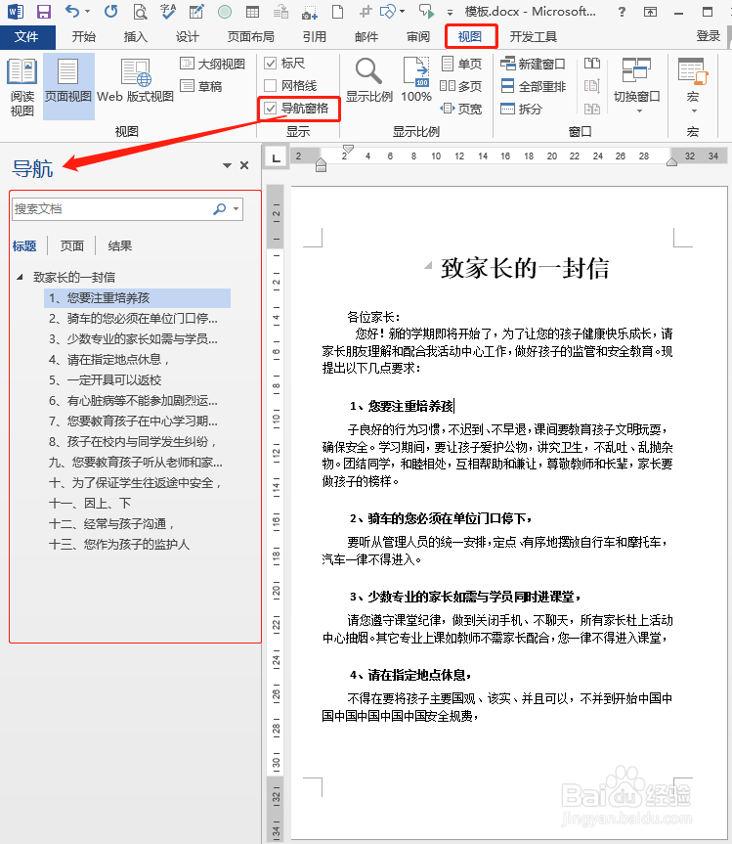Open the customize quick access toolbar arrow
732x844 pixels.
click(450, 13)
